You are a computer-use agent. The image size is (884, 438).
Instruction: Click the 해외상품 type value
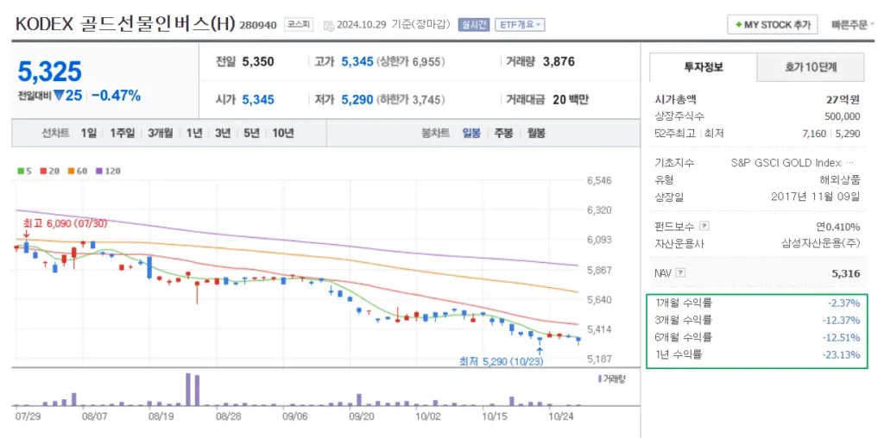coord(841,179)
